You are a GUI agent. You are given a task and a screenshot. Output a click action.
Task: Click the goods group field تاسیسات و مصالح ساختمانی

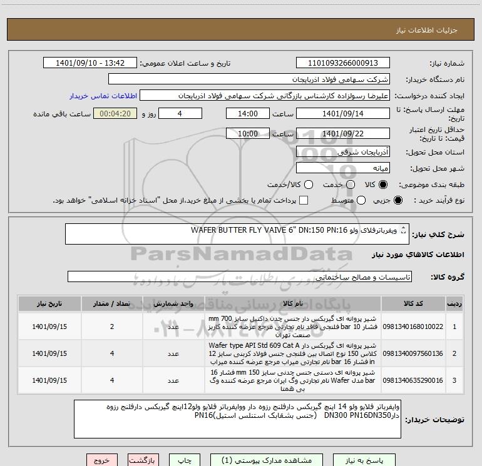click(240, 276)
